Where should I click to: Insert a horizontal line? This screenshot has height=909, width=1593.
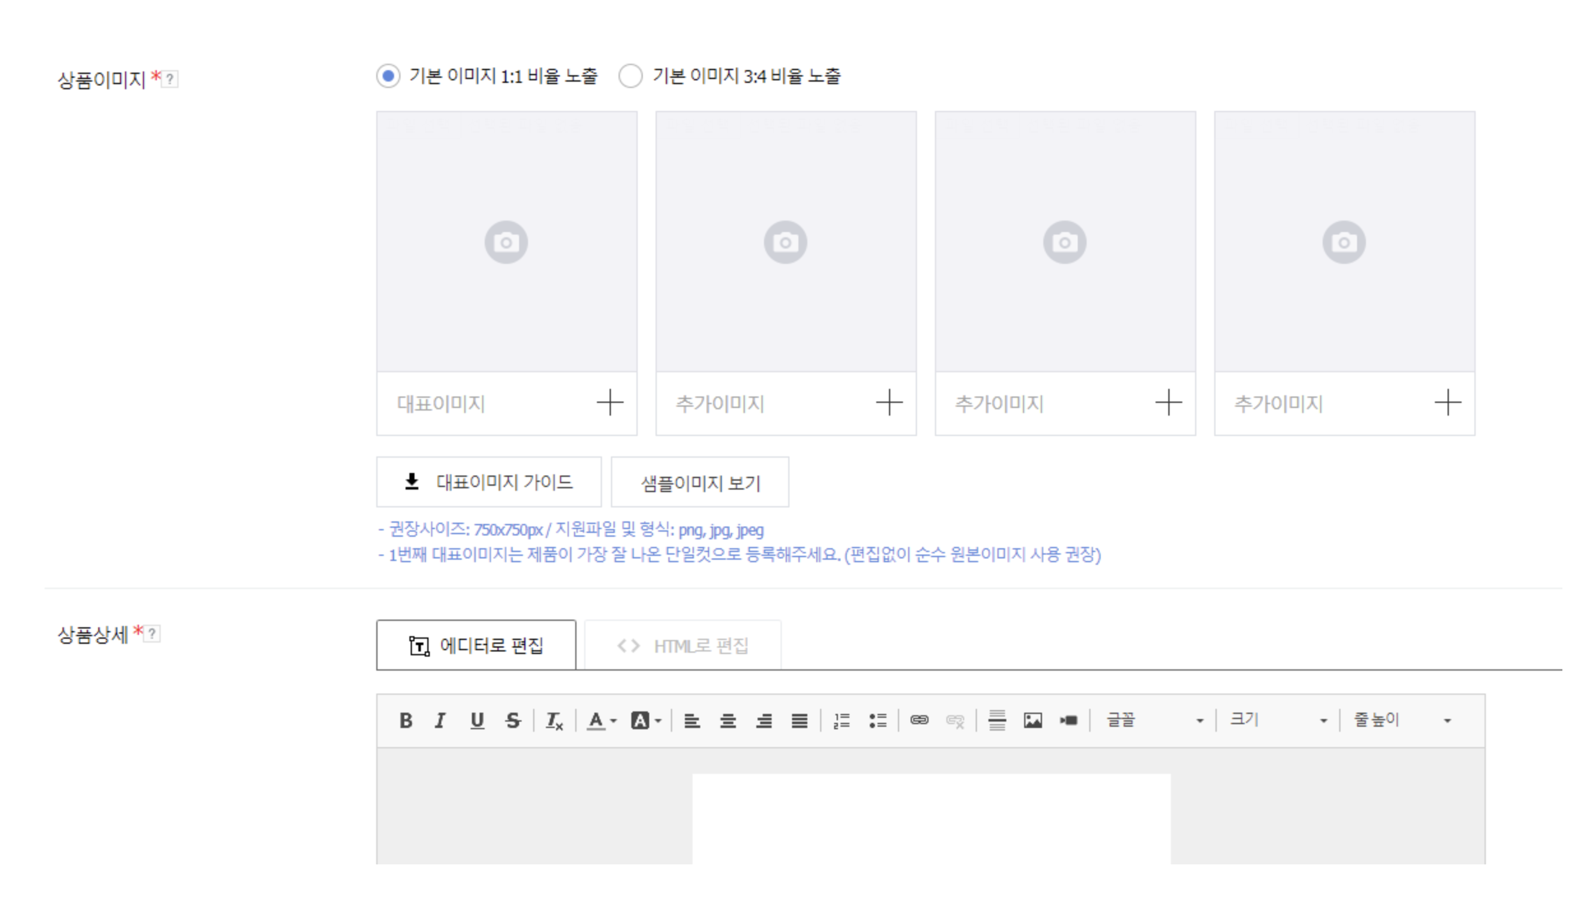(997, 720)
